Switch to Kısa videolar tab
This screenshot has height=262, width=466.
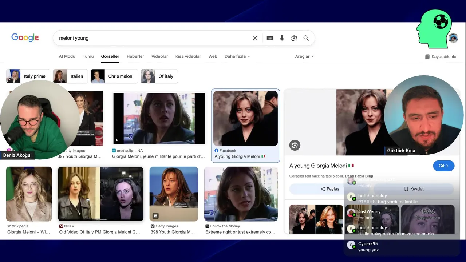[x=188, y=56]
